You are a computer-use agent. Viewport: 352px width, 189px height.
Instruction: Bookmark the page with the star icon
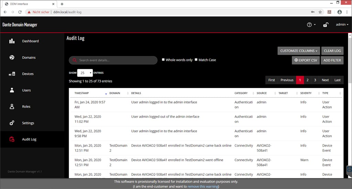pos(320,12)
